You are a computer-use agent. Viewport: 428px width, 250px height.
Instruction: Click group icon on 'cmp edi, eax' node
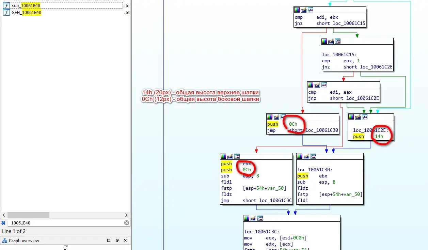tap(324, 85)
